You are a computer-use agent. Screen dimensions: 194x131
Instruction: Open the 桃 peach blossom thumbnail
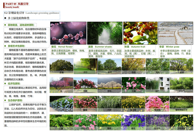coord(61,85)
